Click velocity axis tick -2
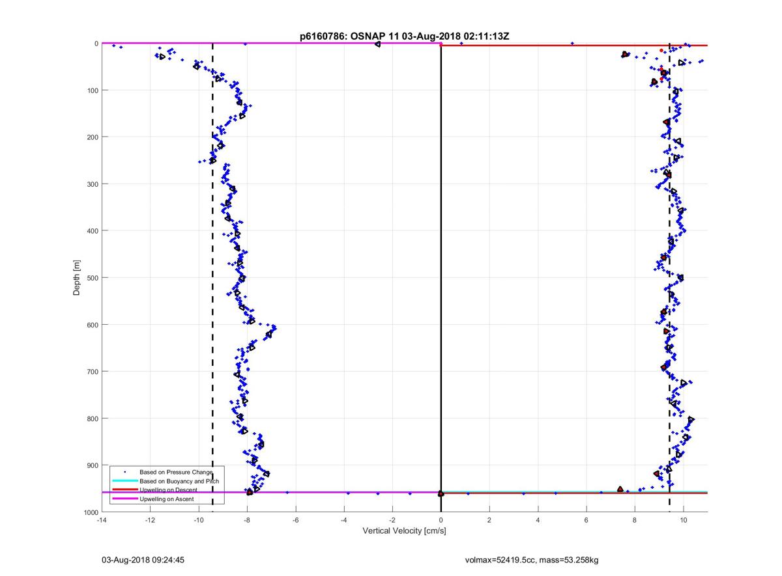The width and height of the screenshot is (782, 576). click(x=392, y=520)
